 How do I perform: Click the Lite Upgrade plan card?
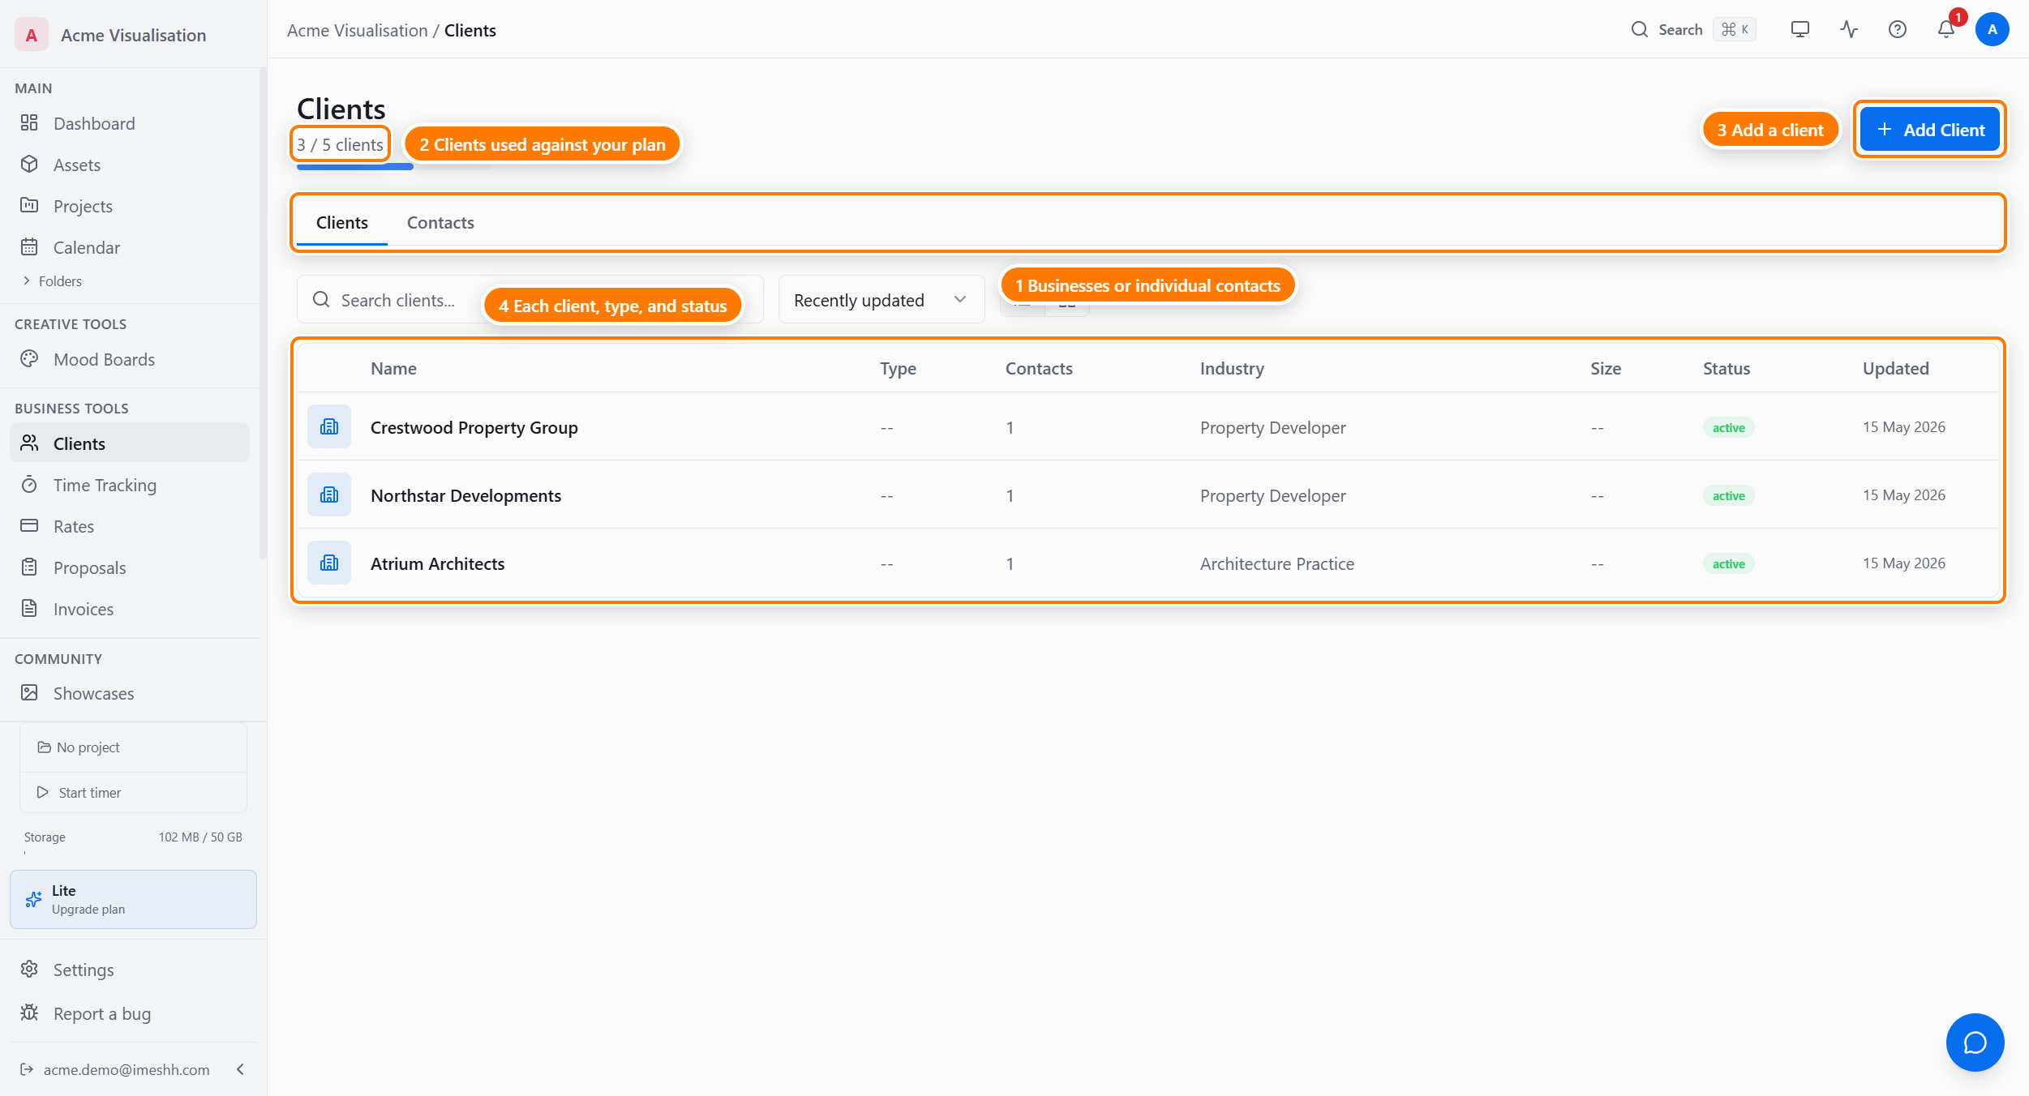pyautogui.click(x=133, y=899)
